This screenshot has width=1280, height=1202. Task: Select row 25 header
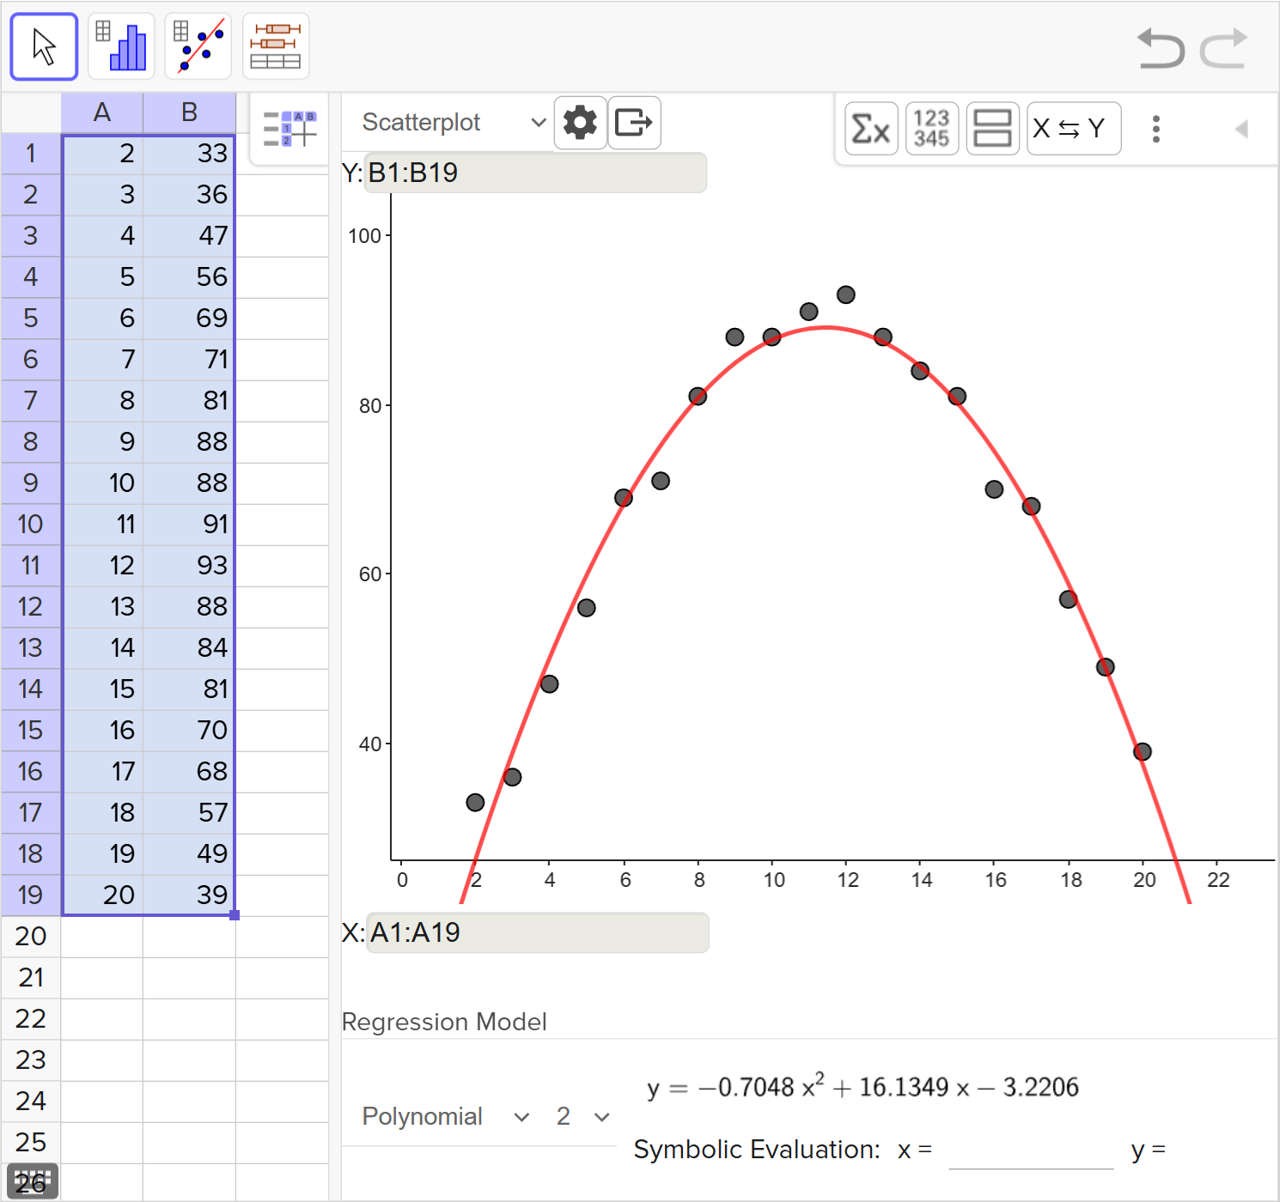31,1143
